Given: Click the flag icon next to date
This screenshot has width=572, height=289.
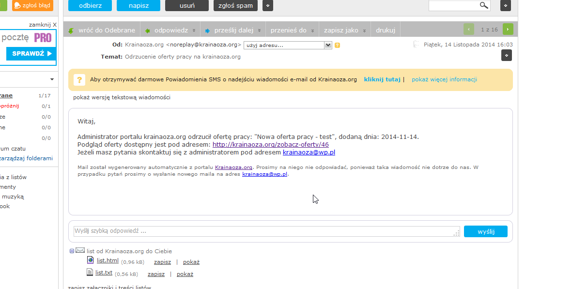Looking at the screenshot, I should point(416,45).
